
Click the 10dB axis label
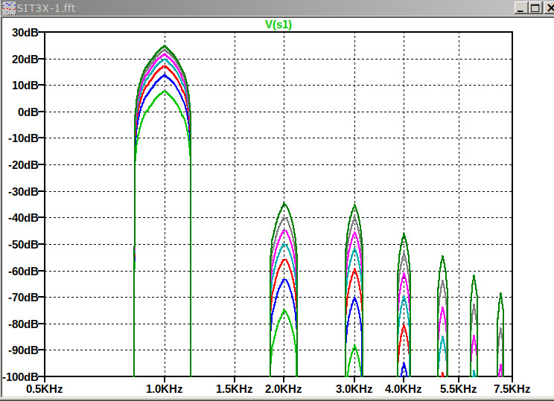click(25, 86)
